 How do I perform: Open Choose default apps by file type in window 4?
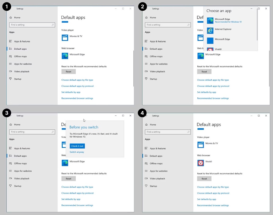pyautogui.click(x=213, y=187)
